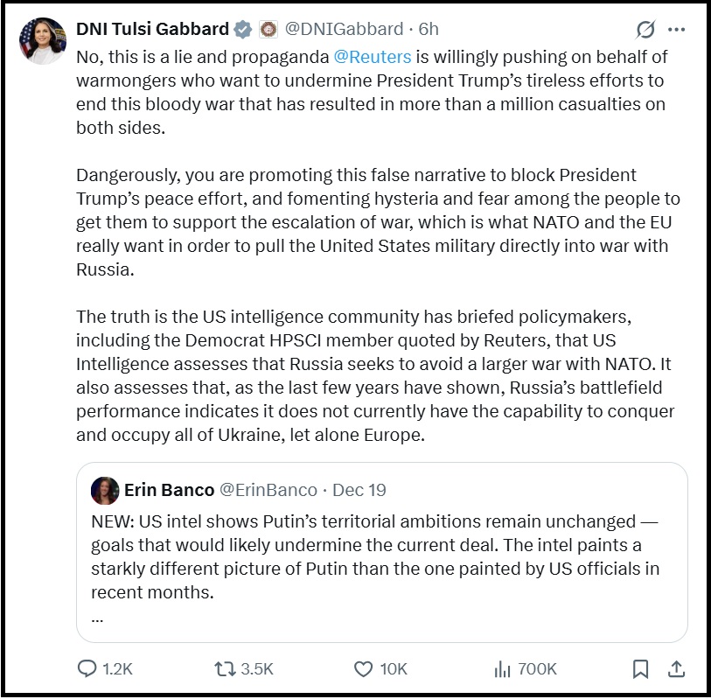Click the Grok icon beside the post menu
Screen dimensions: 711x699
(x=645, y=30)
